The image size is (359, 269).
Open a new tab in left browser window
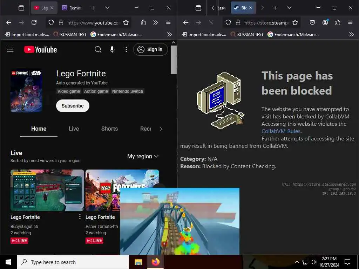(x=93, y=8)
